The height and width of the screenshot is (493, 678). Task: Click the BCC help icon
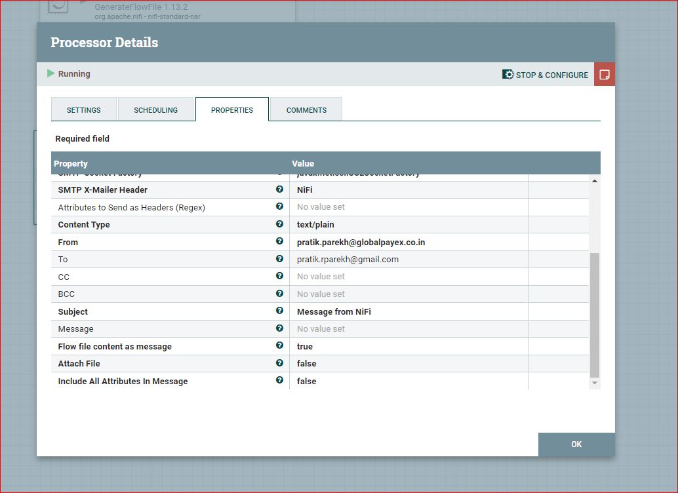279,294
